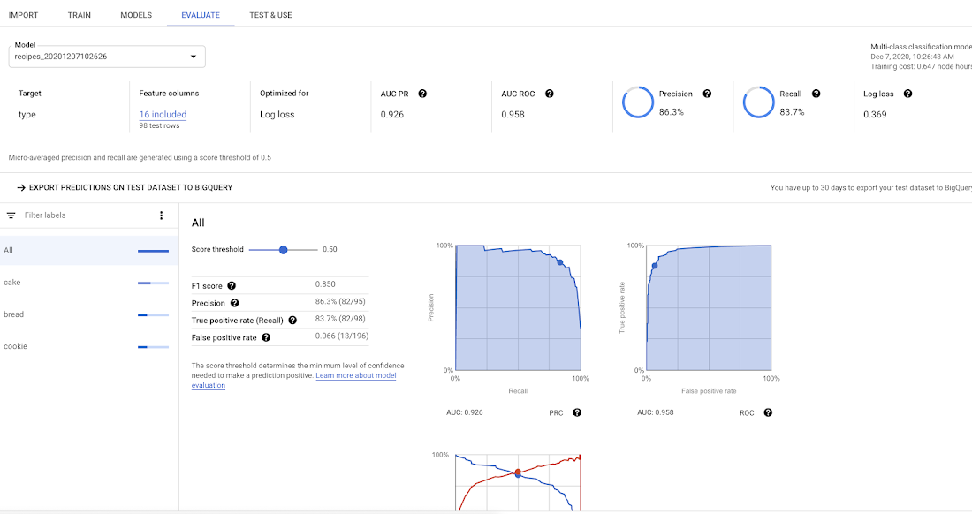Screen dimensions: 972x514
Task: Click the score threshold value 0.50
Action: point(330,250)
